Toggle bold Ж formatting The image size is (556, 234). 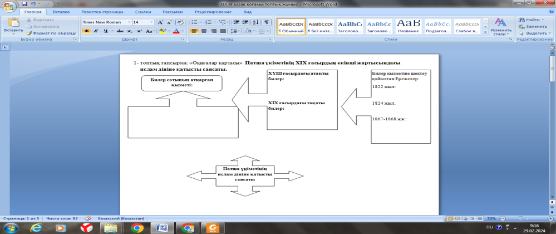pyautogui.click(x=86, y=31)
